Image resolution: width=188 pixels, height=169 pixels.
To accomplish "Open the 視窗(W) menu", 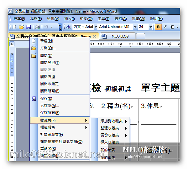I will [138, 19].
